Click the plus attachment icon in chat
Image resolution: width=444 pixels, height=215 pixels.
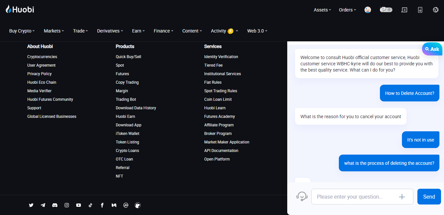click(402, 197)
